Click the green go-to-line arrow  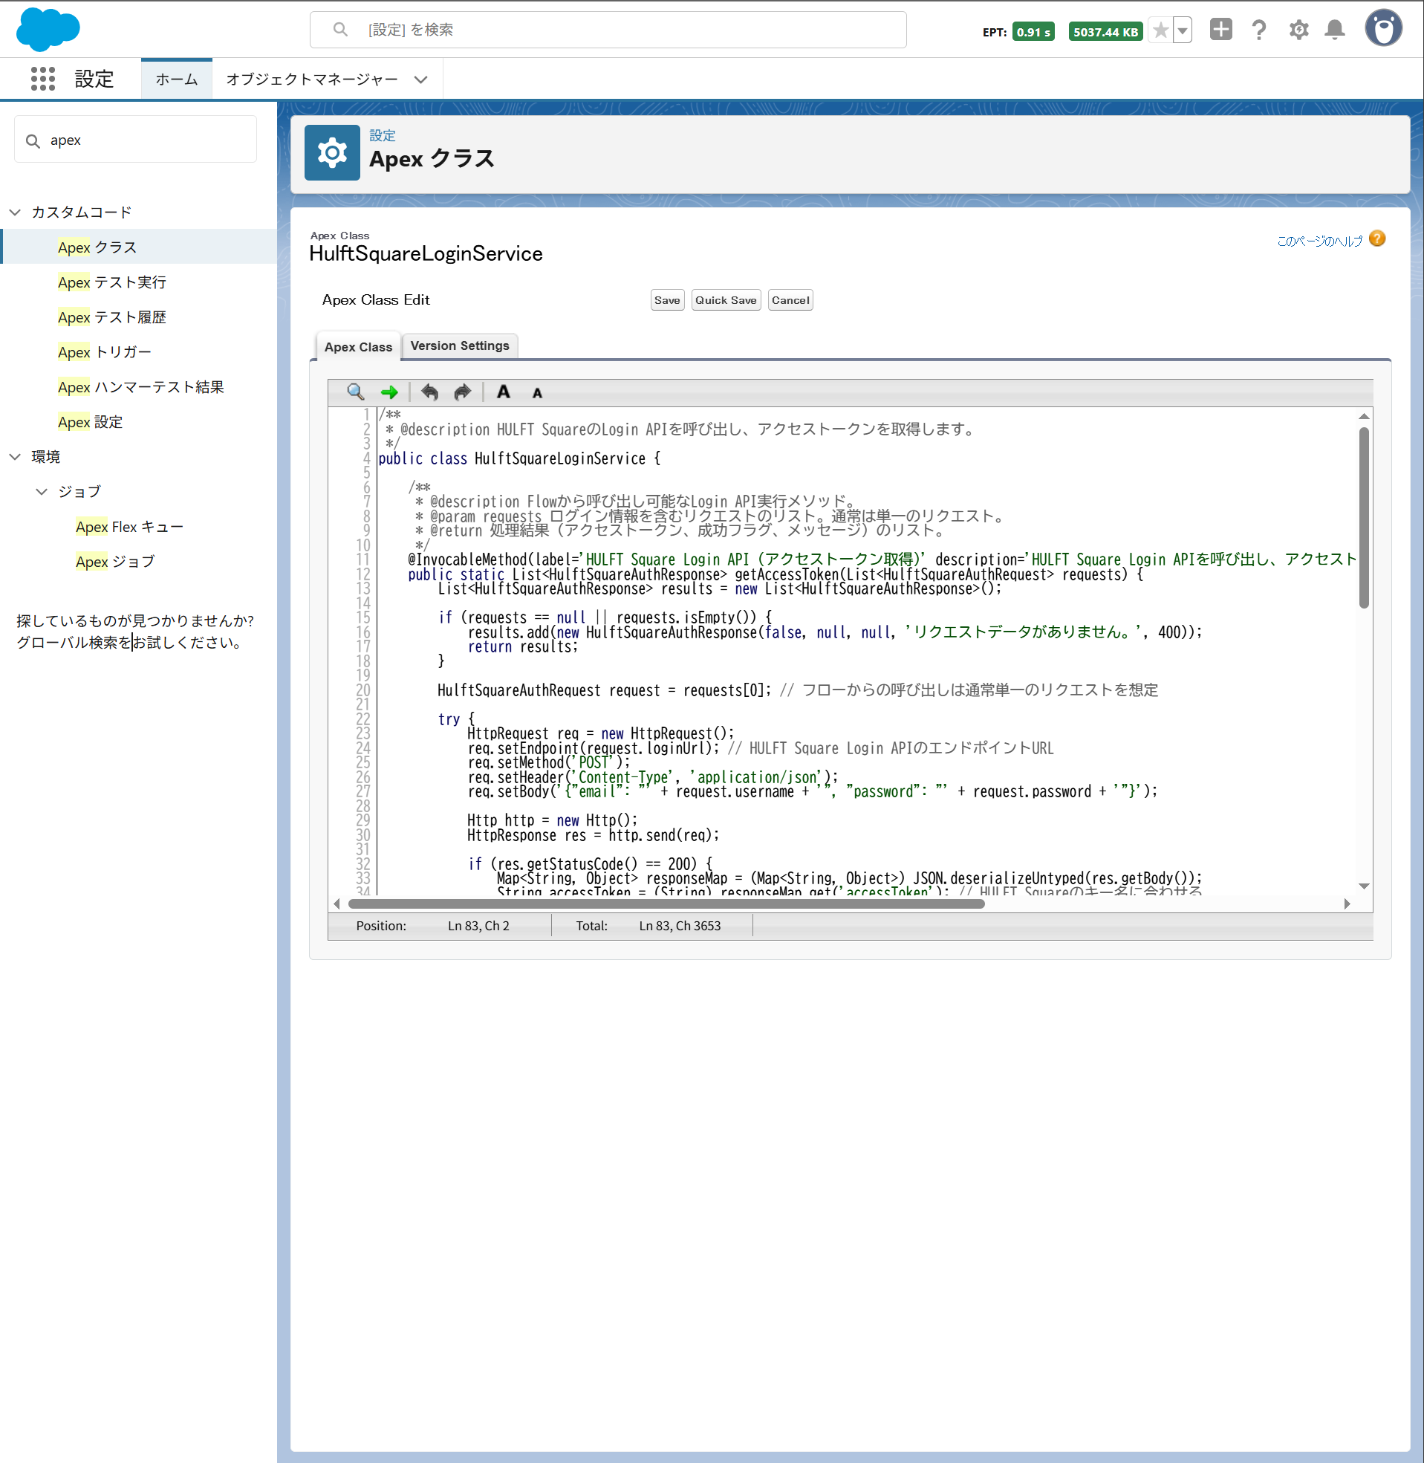[389, 392]
